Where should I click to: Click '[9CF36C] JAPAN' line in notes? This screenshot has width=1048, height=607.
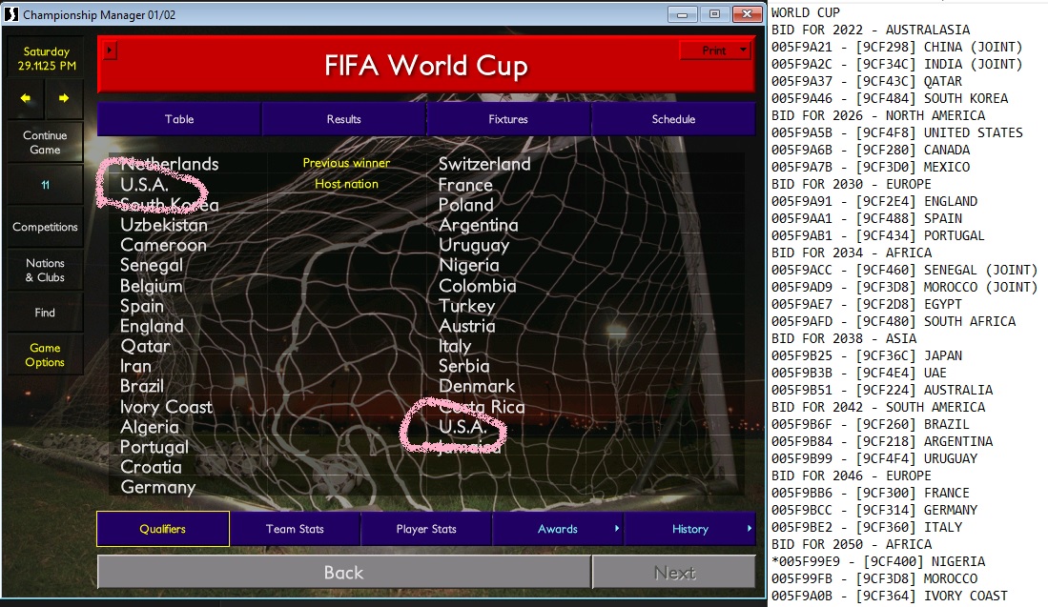(x=909, y=356)
